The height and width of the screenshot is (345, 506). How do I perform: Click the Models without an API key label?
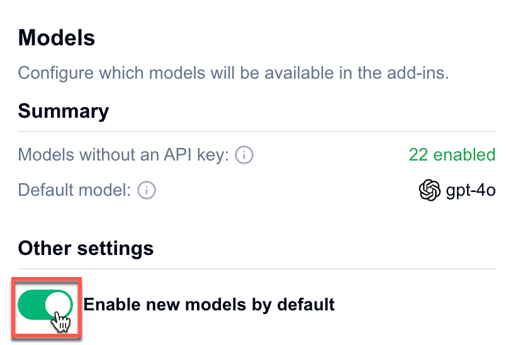point(123,155)
